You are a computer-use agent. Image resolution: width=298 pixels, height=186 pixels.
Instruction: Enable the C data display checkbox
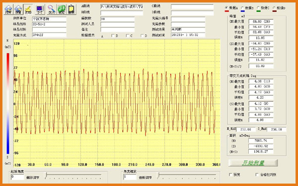point(128,36)
